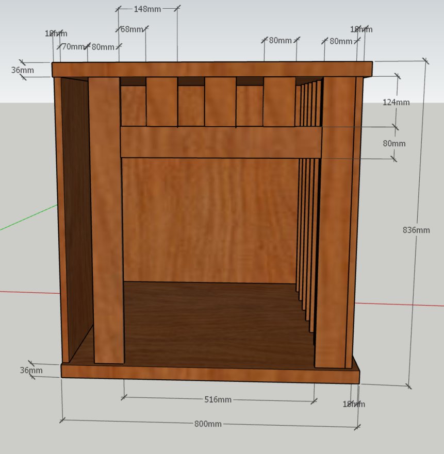The width and height of the screenshot is (444, 454).
Task: Click the 800mm overall width dimension
Action: [x=208, y=424]
